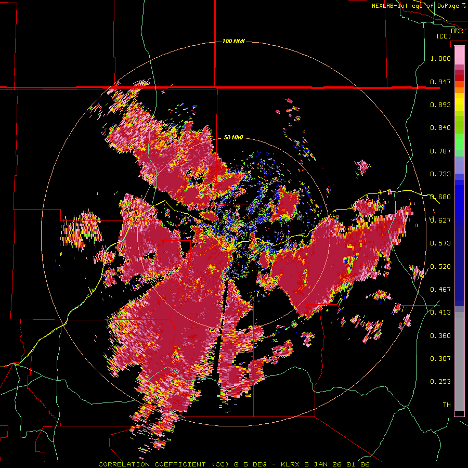This screenshot has height=468, width=468.
Task: Select the 1.000 legend value
Action: (440, 58)
